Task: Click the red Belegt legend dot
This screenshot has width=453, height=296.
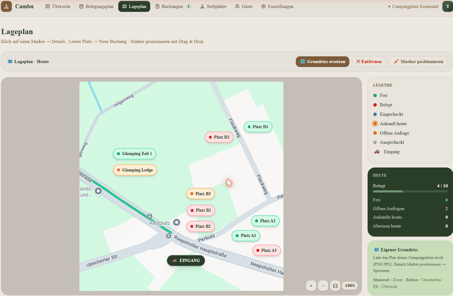Action: pos(375,105)
